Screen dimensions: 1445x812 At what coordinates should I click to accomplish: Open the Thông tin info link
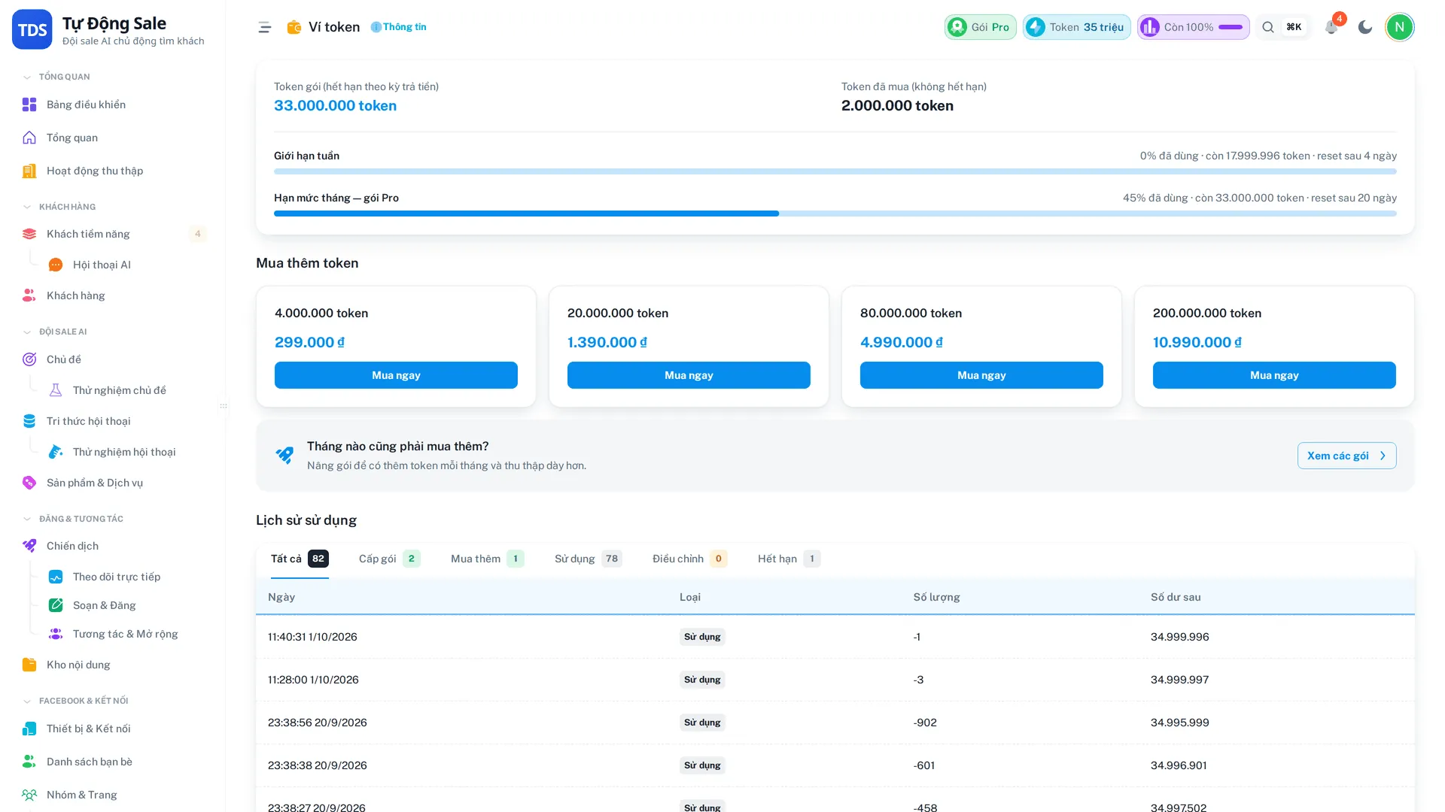pyautogui.click(x=398, y=27)
